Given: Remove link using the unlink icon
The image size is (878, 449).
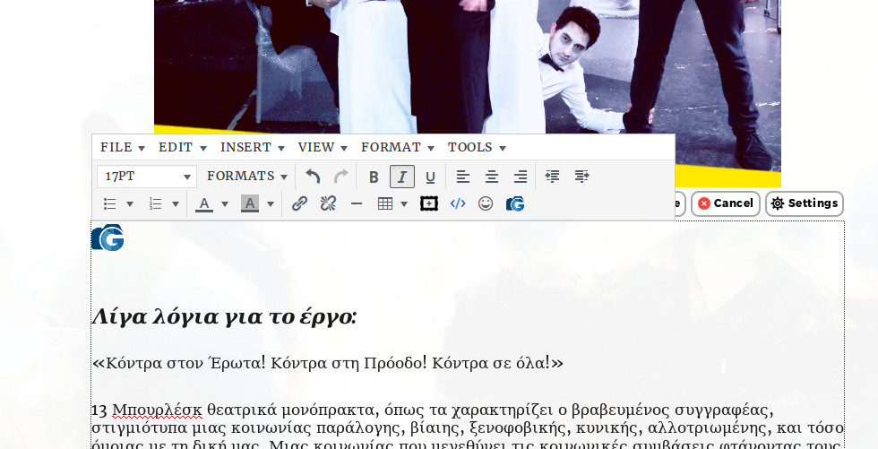Looking at the screenshot, I should coord(328,203).
